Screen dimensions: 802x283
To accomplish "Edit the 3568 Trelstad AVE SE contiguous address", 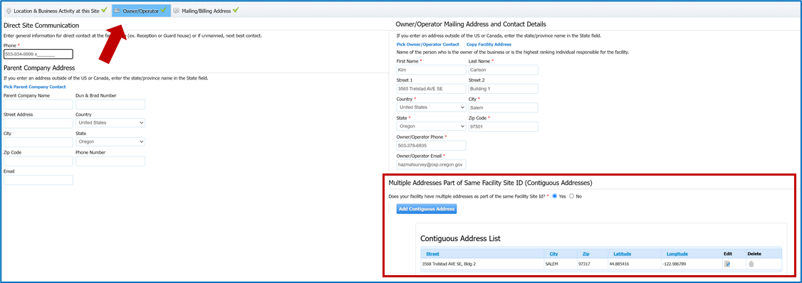I will 727,264.
